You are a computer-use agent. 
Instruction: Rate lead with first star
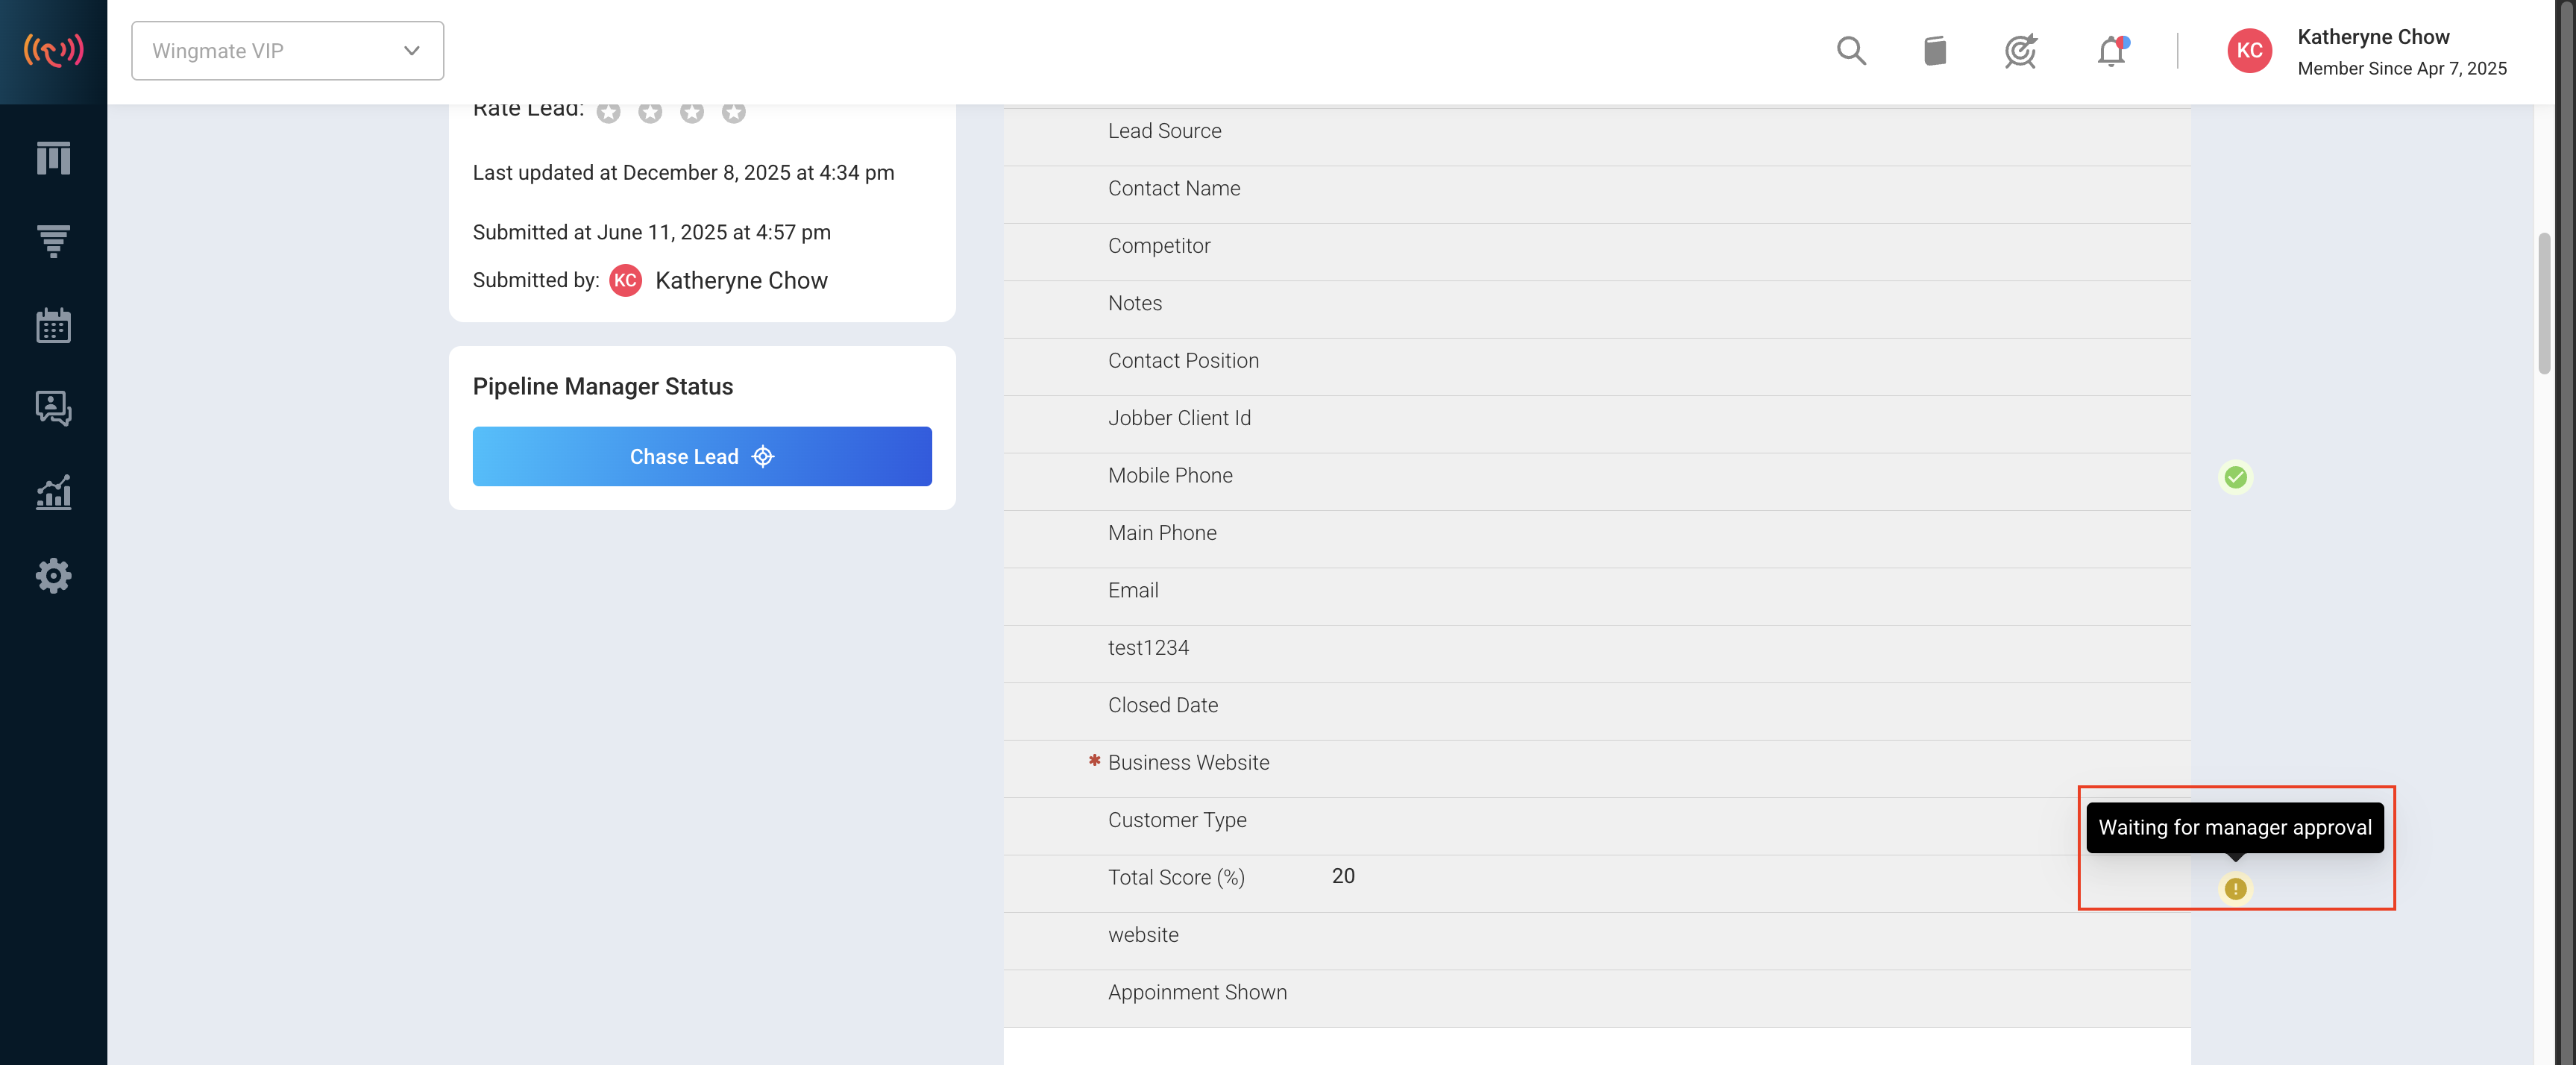(608, 113)
